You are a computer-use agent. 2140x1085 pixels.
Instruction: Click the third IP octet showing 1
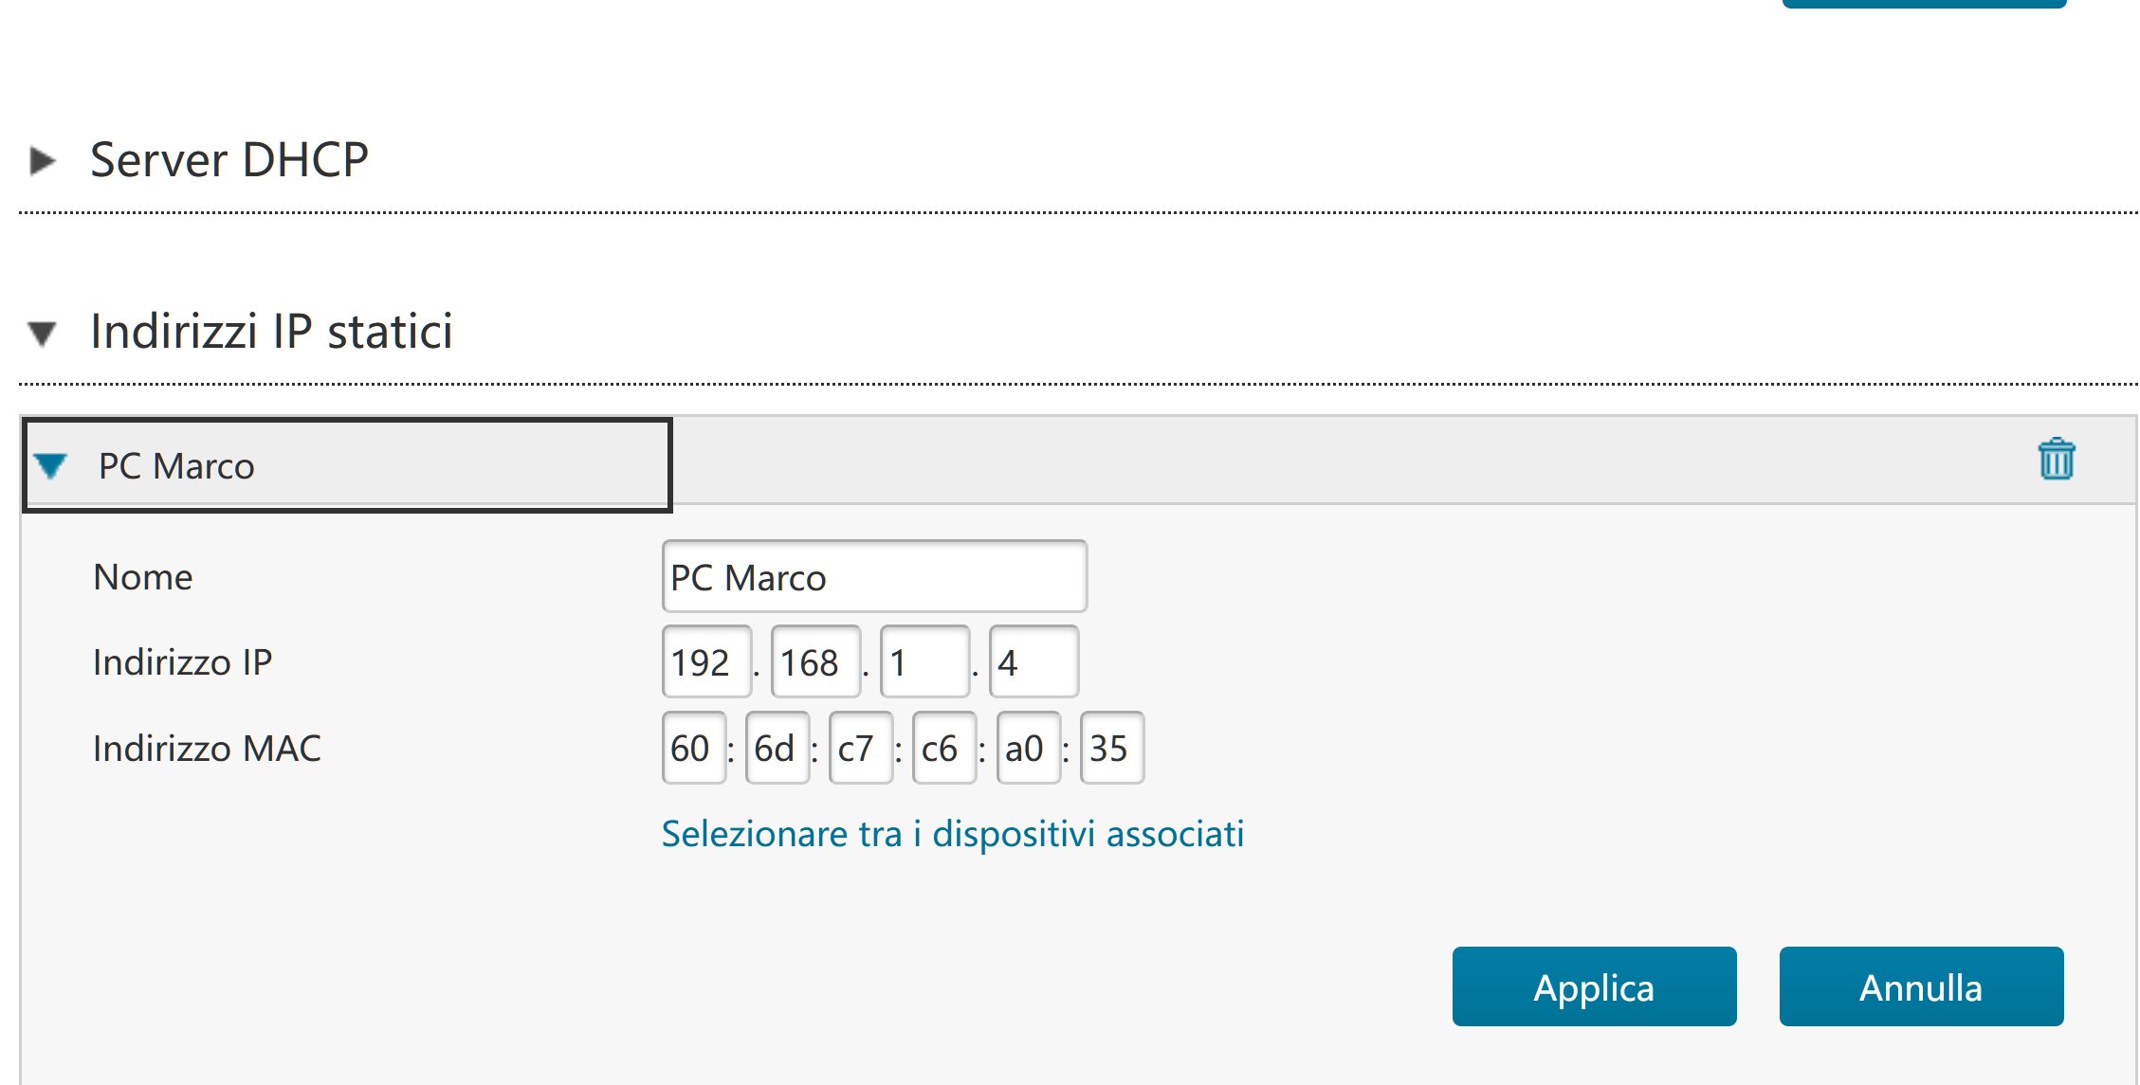[x=923, y=661]
